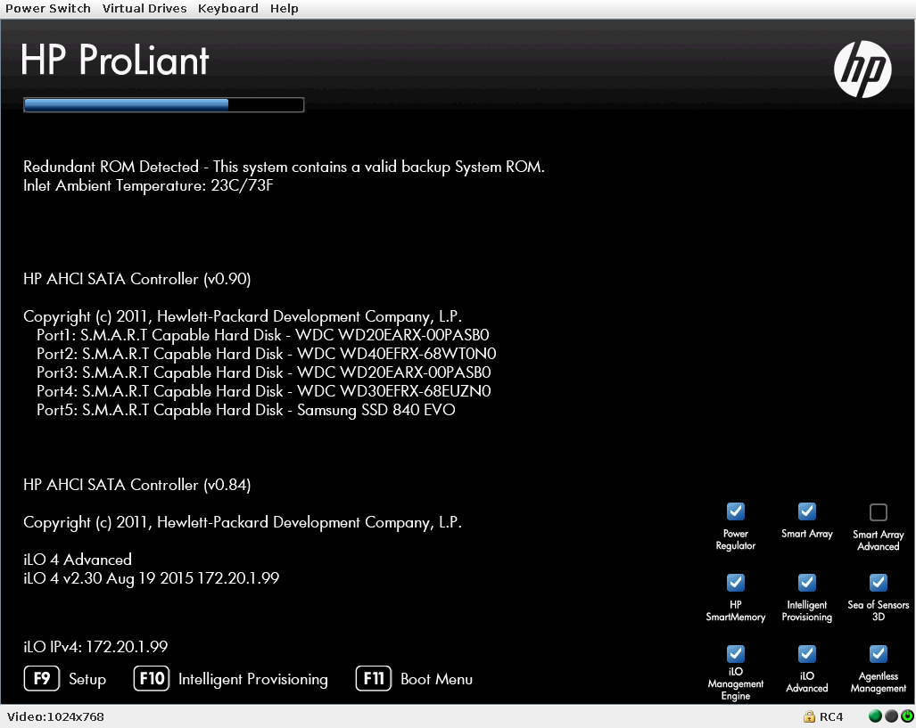Viewport: 916px width, 728px height.
Task: Click the Smart Array checkbox
Action: coord(807,511)
